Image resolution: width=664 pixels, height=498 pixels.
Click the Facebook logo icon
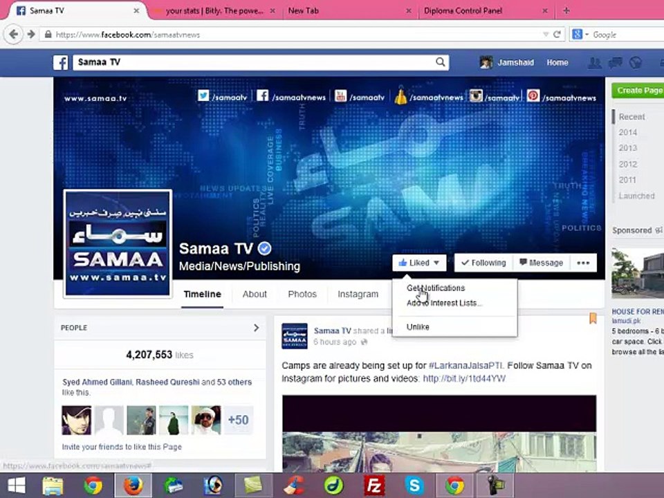61,63
